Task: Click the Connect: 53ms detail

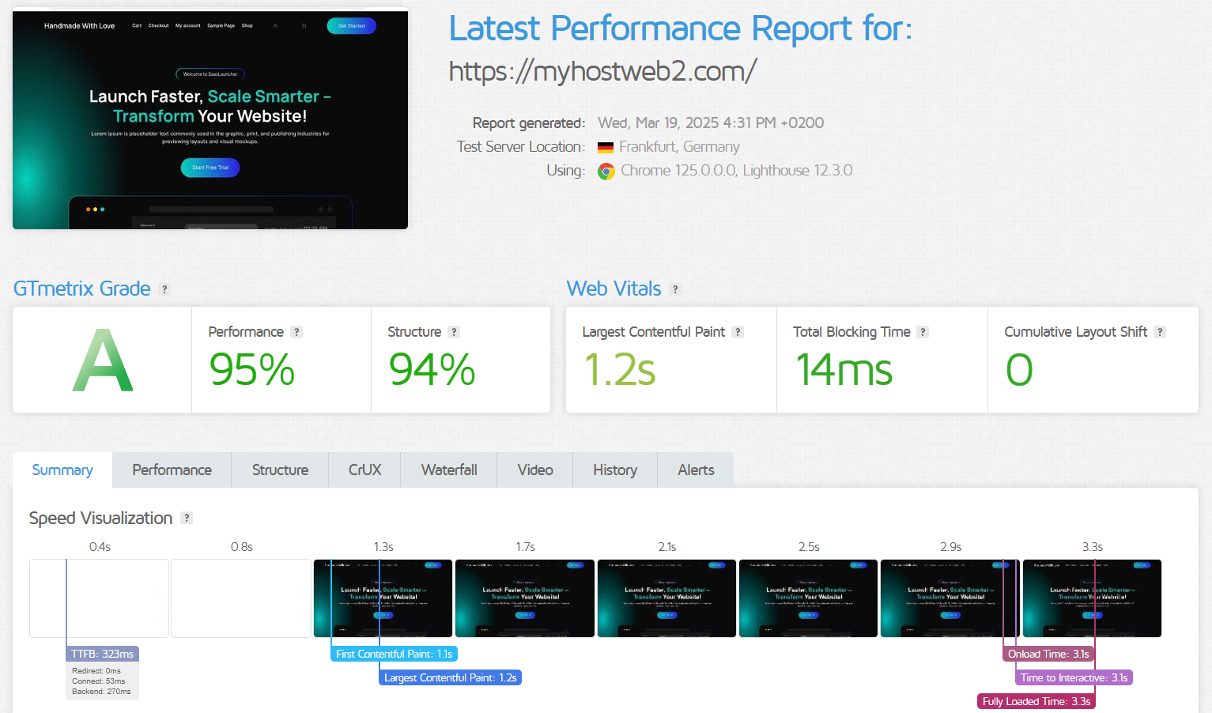Action: coord(98,681)
